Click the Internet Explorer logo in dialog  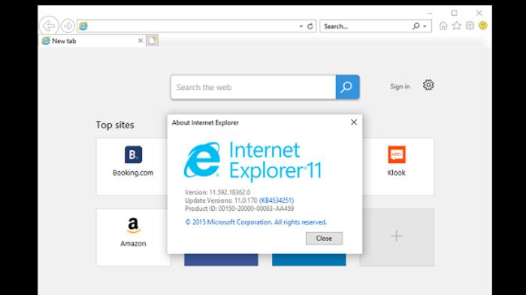201,160
